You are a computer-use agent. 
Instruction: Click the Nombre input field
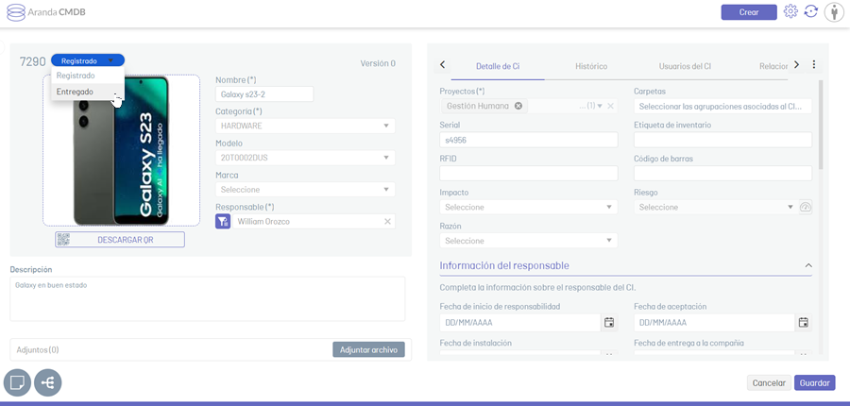point(264,94)
